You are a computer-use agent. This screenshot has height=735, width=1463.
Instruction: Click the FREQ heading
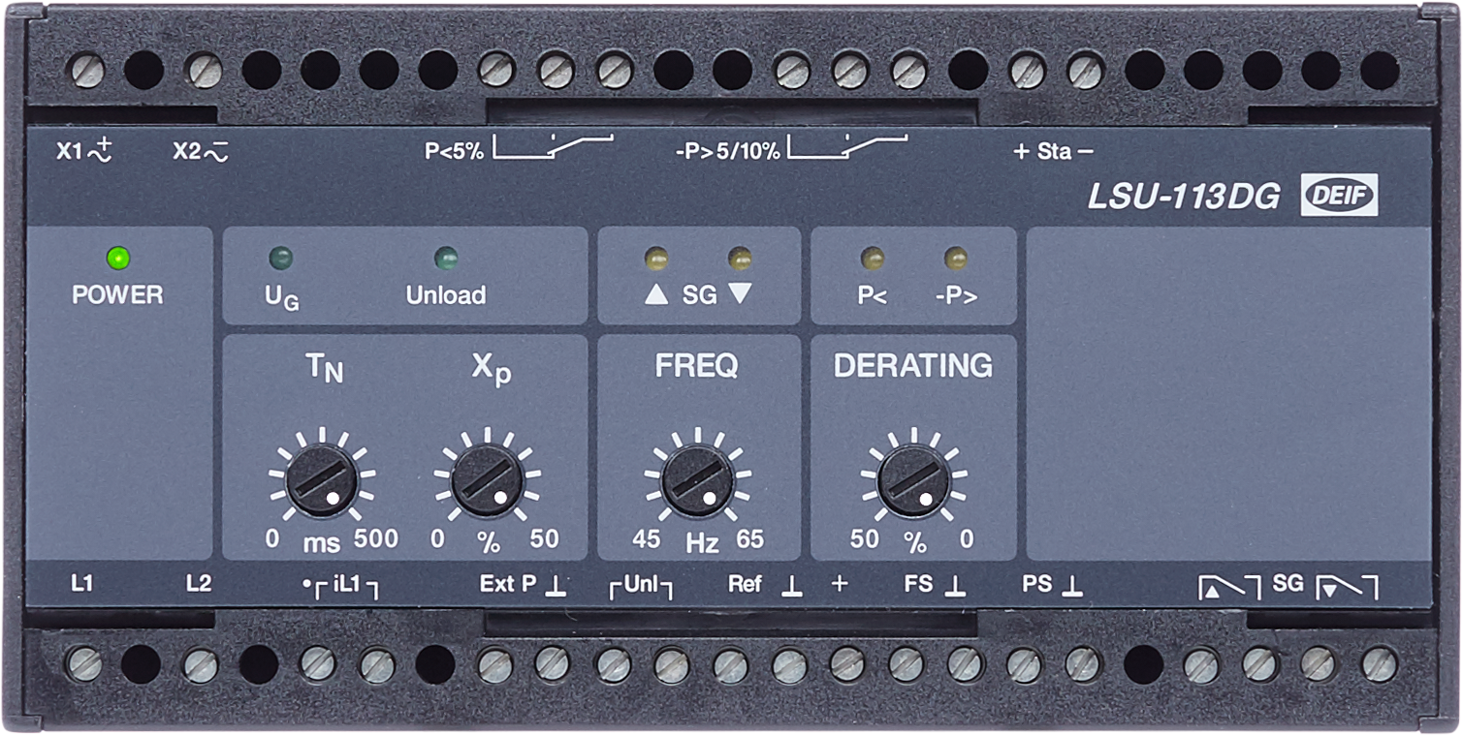(697, 366)
